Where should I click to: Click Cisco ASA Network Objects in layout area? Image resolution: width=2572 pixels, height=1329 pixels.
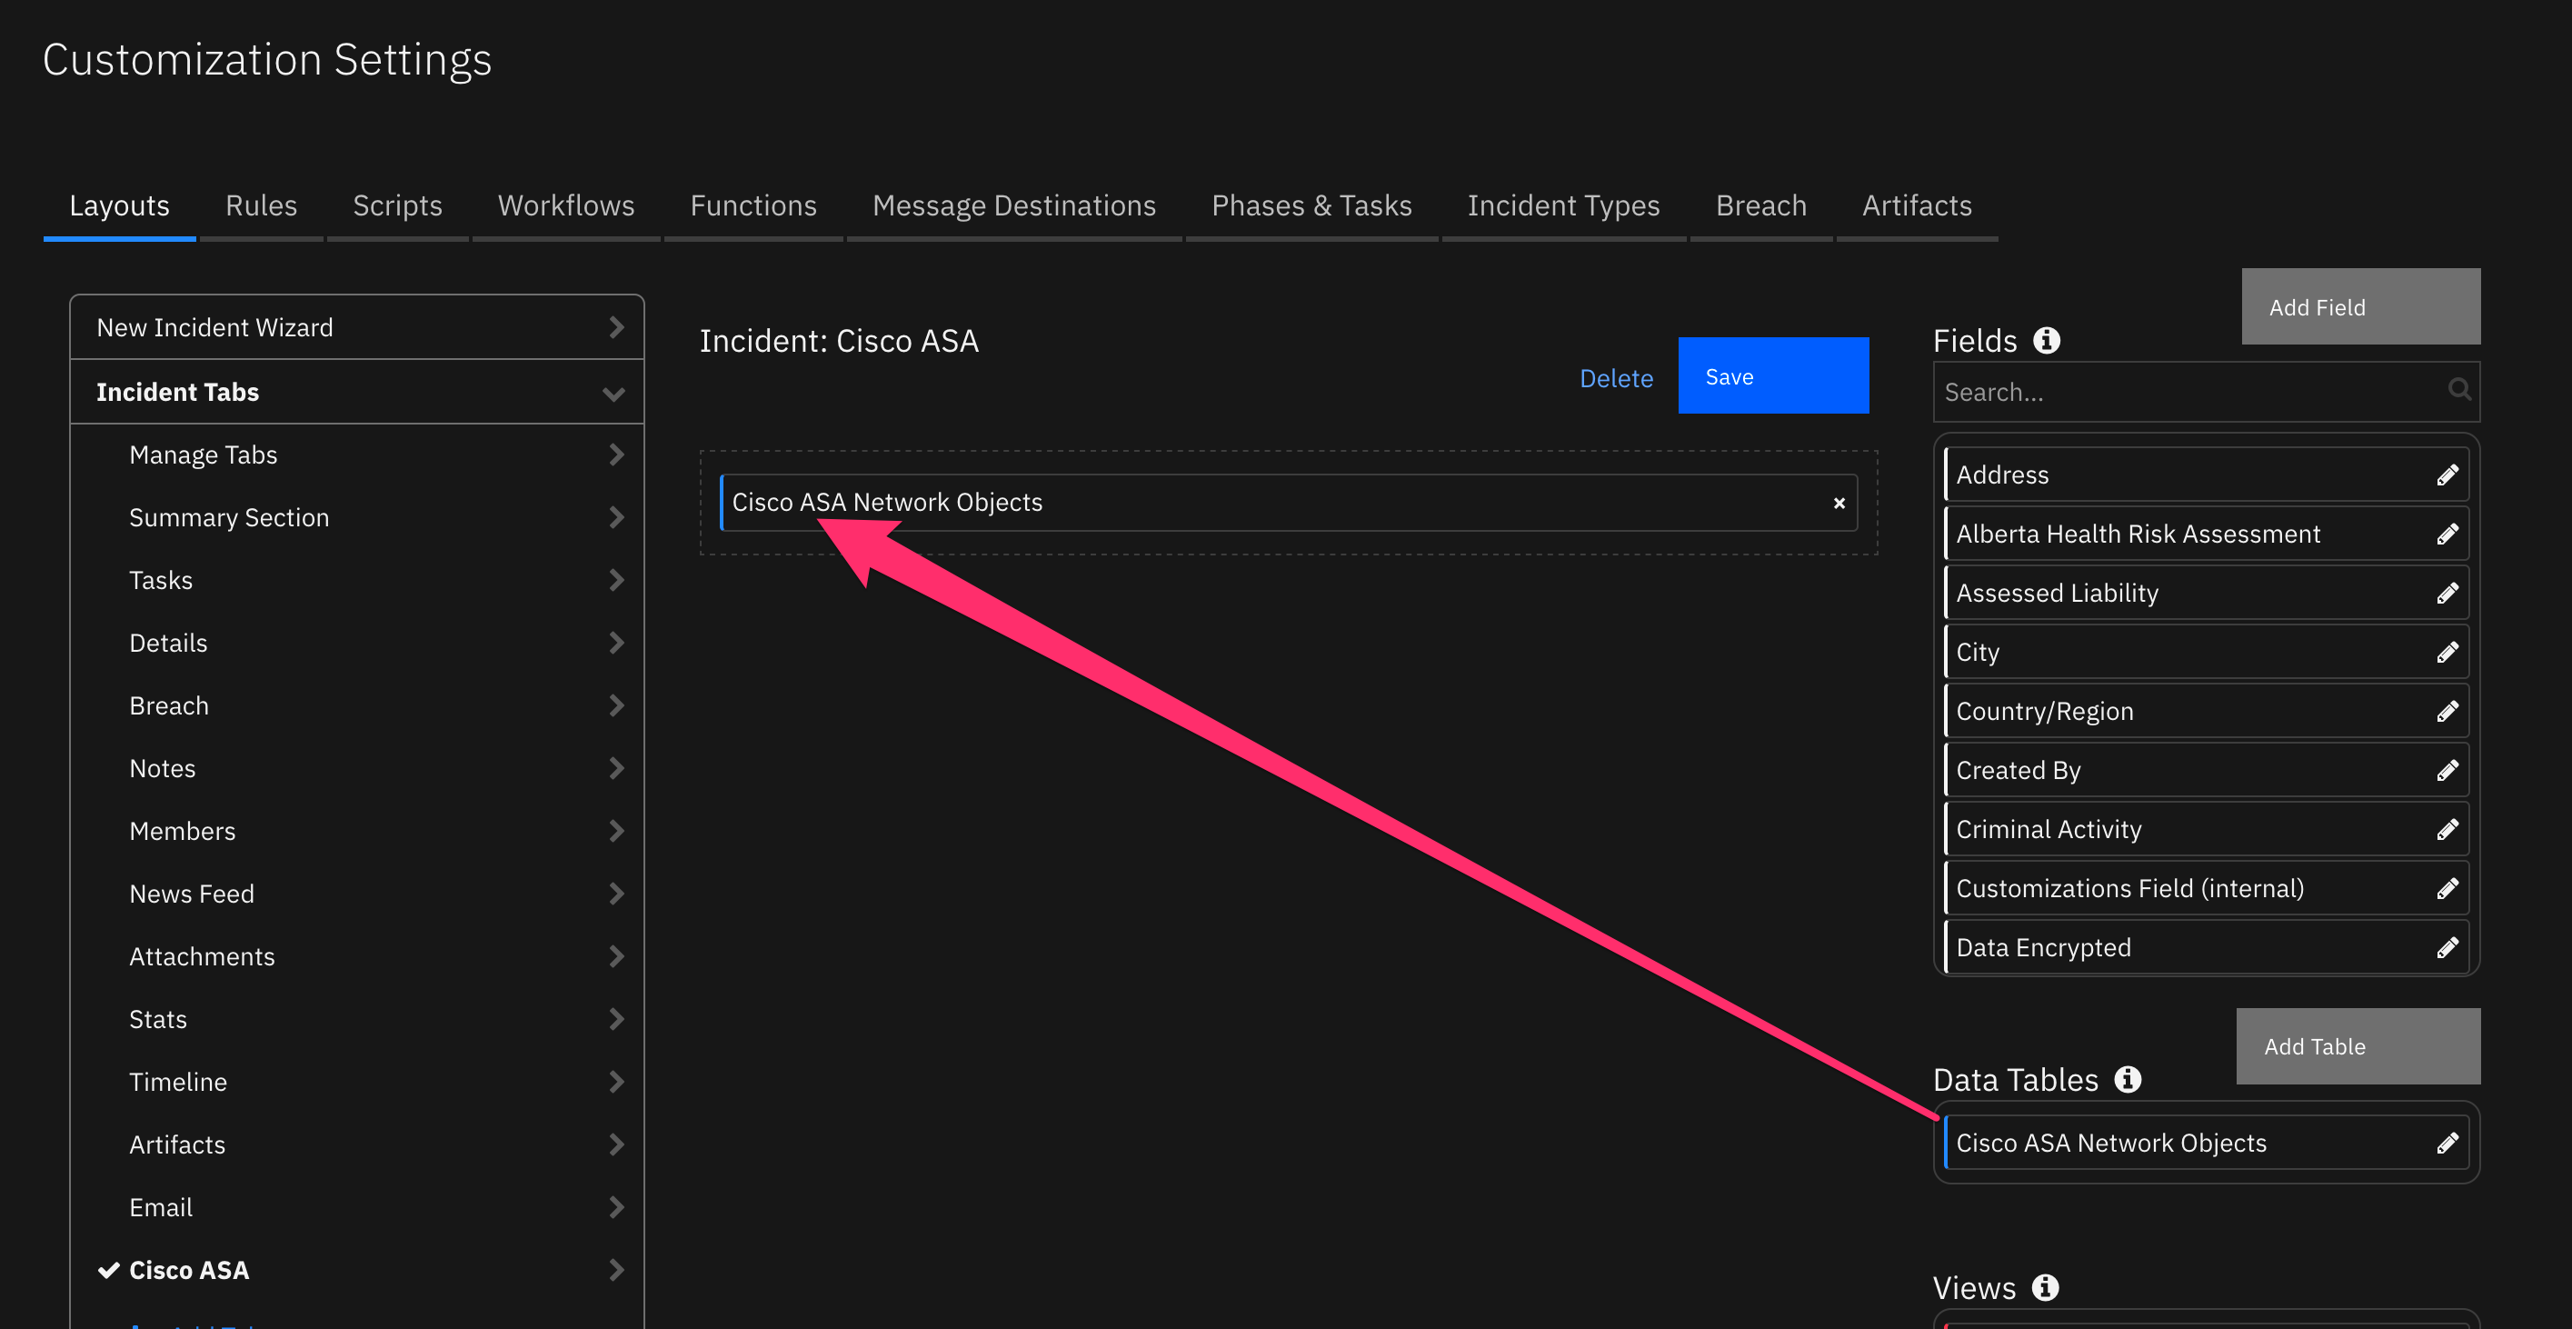tap(1288, 503)
